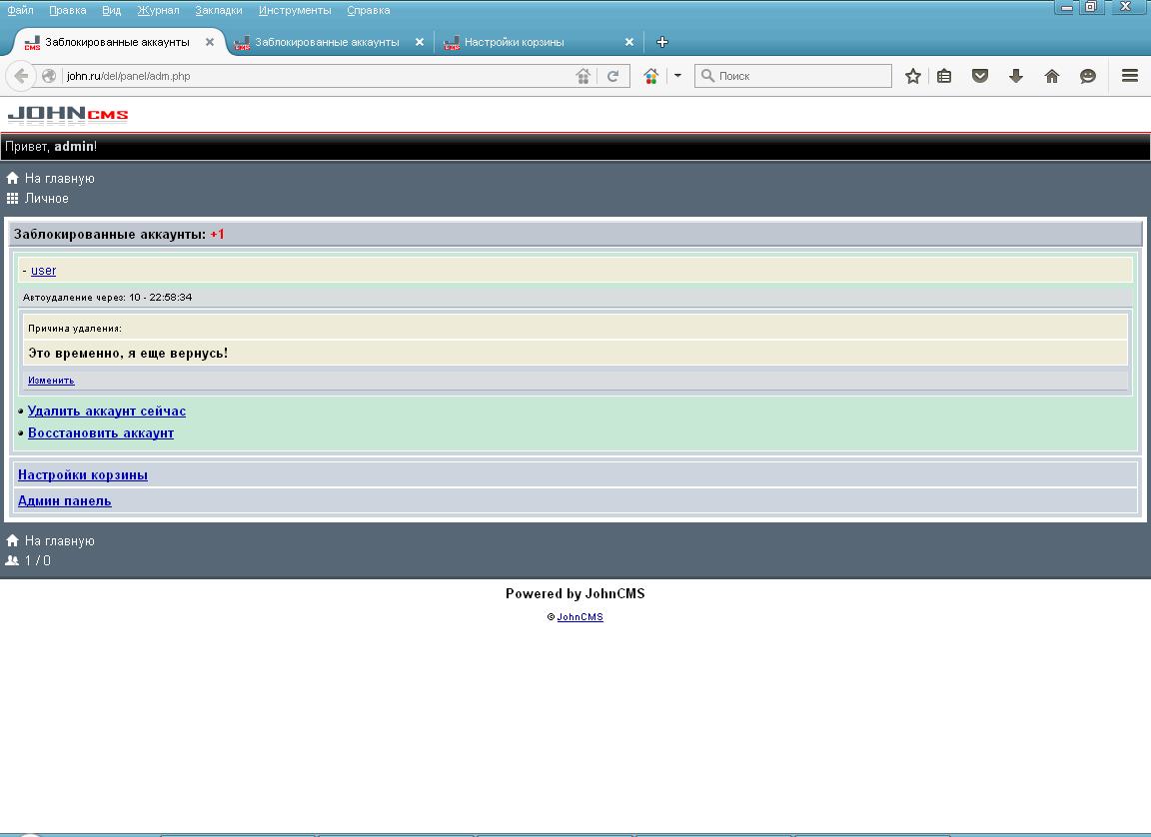Click the Восстановить аккаунт link
The height and width of the screenshot is (837, 1151).
pos(101,432)
